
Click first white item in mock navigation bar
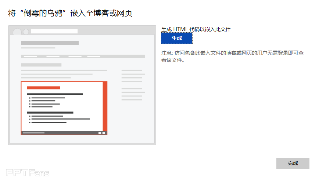pyautogui.click(x=30, y=56)
